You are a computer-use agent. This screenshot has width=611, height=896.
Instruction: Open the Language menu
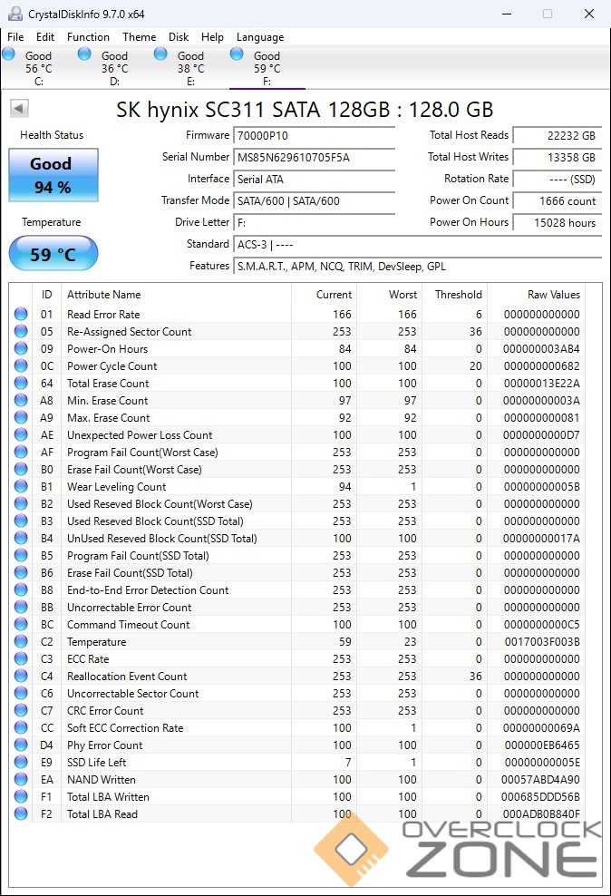click(260, 37)
